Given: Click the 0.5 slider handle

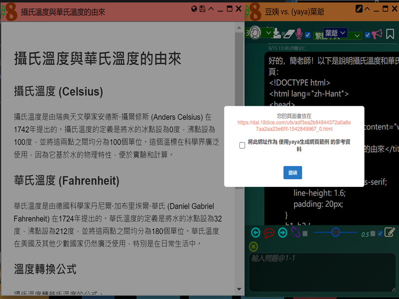Looking at the screenshot, I should [x=336, y=232].
